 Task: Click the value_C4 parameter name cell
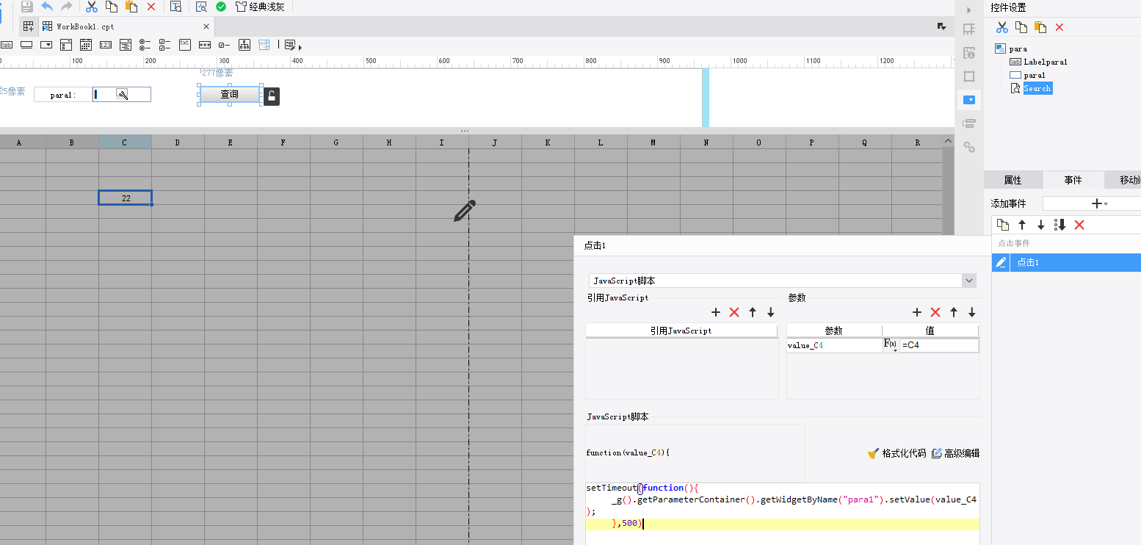[x=834, y=345]
